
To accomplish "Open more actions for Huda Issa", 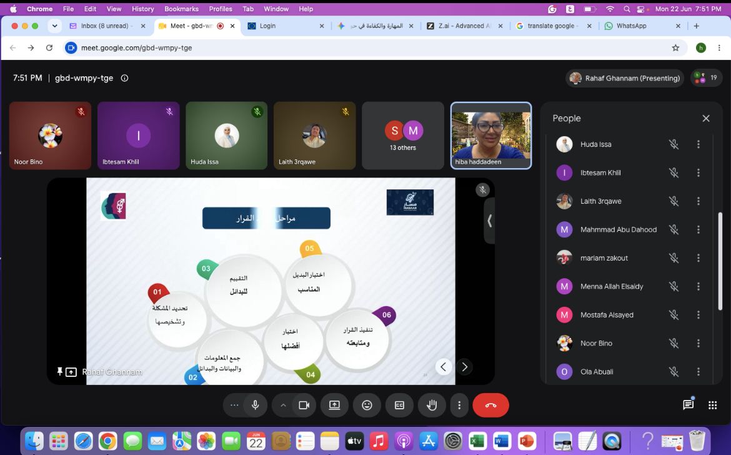I will point(699,144).
